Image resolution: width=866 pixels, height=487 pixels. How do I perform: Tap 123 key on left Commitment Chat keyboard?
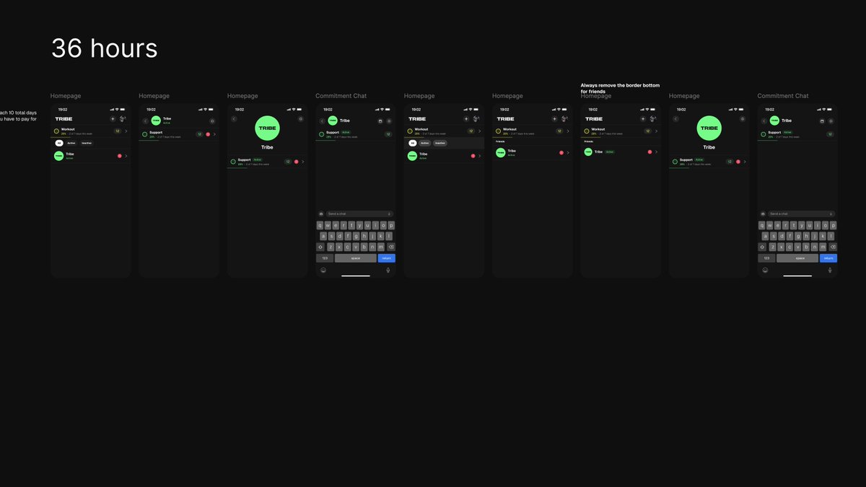click(325, 258)
